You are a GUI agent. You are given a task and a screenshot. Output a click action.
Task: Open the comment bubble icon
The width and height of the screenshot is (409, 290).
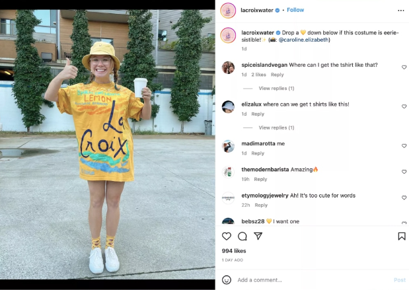(242, 236)
